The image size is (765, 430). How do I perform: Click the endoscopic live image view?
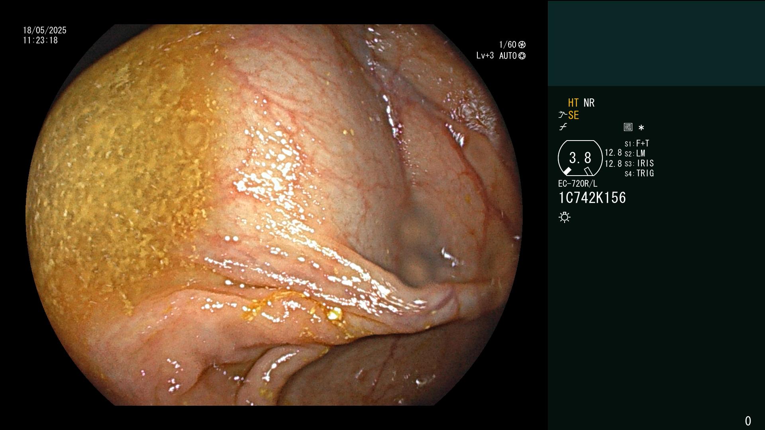(x=274, y=215)
